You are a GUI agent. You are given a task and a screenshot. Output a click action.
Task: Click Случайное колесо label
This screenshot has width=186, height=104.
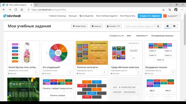(50, 70)
